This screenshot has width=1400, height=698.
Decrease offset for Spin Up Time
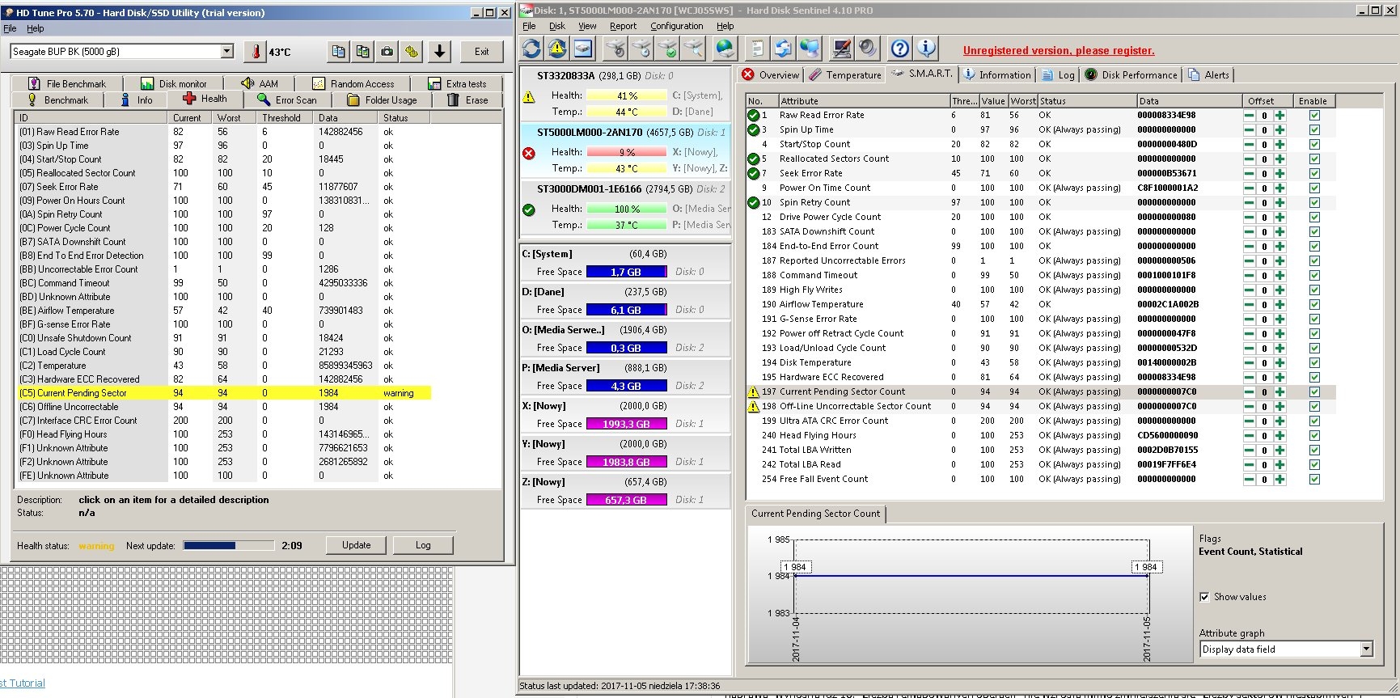click(x=1250, y=129)
